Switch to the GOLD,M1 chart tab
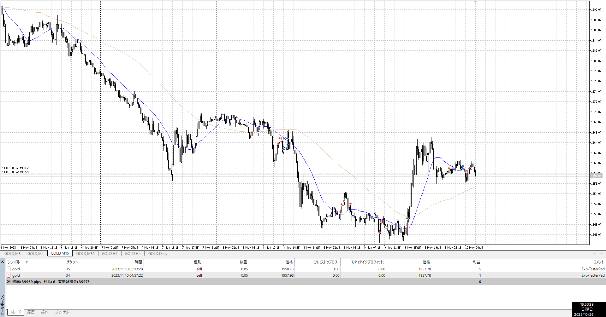Image resolution: width=606 pixels, height=317 pixels. pos(35,254)
